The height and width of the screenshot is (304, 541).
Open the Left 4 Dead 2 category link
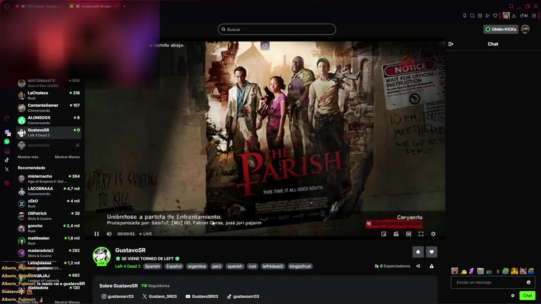128,266
